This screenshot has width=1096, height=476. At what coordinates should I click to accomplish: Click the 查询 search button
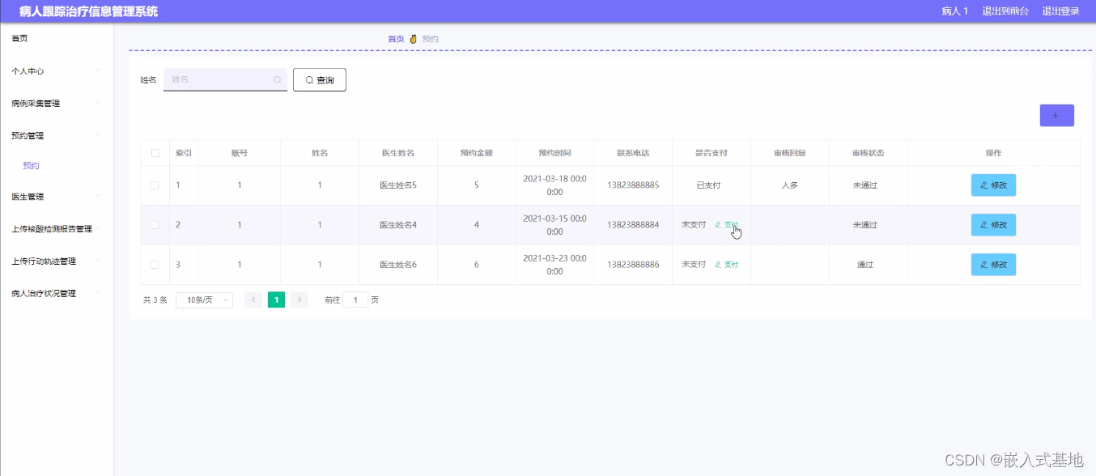(320, 80)
